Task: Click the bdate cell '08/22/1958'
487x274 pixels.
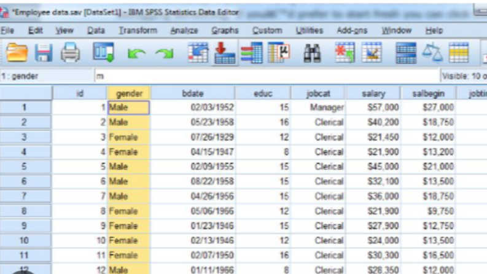Action: coord(193,181)
